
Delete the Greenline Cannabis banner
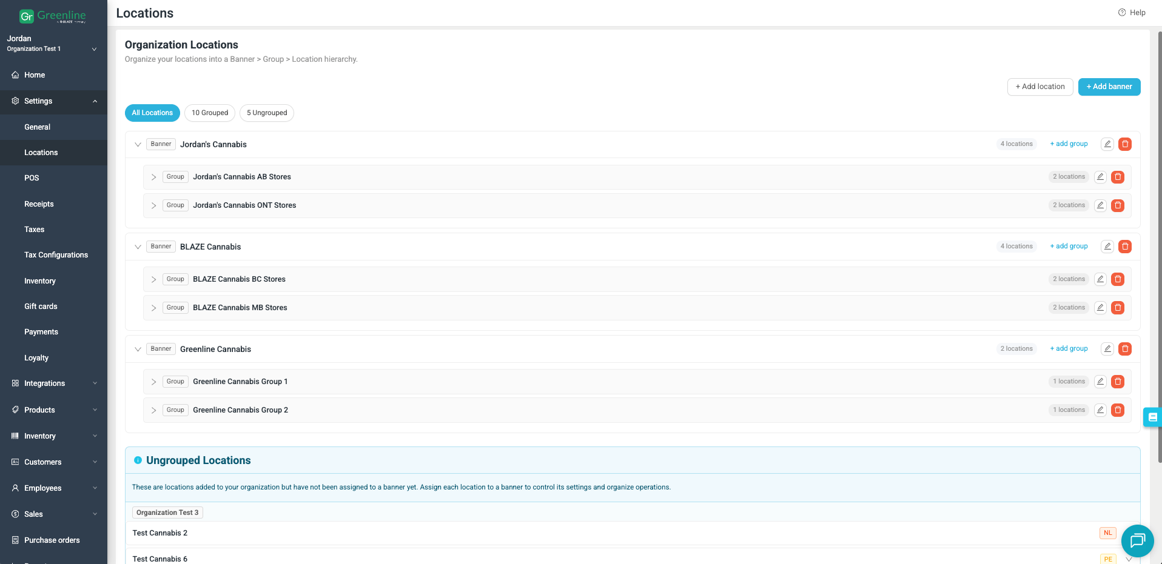1125,349
